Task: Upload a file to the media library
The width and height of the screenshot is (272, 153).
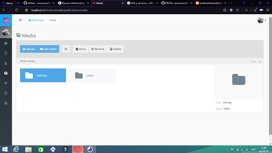Action: click(x=29, y=49)
